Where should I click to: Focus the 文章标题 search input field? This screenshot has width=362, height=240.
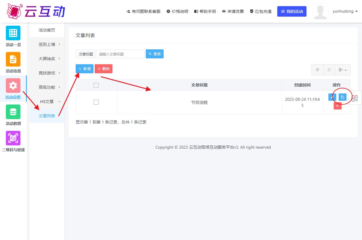tap(120, 54)
